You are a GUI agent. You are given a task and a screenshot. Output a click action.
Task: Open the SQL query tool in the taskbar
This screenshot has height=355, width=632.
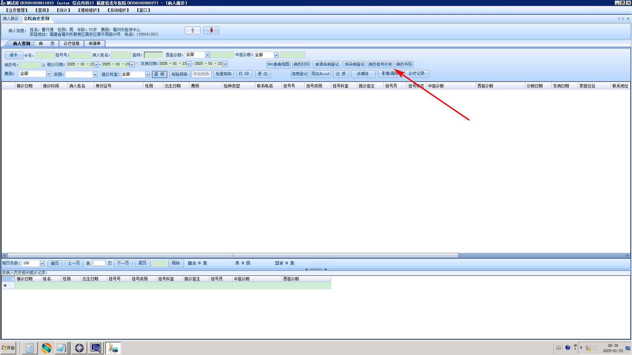tap(96, 348)
